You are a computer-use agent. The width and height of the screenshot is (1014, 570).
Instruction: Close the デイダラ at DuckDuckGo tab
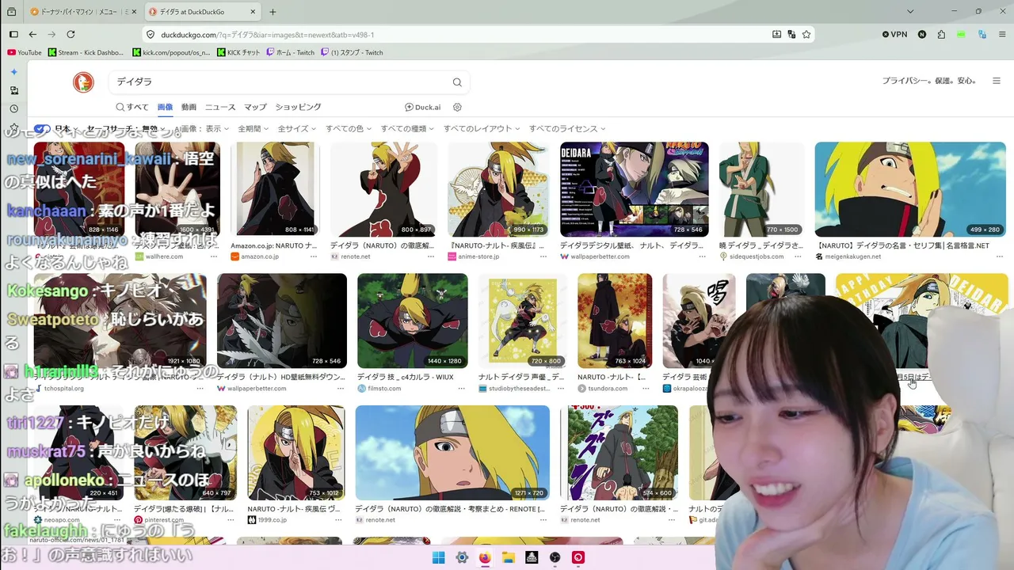[x=253, y=12]
